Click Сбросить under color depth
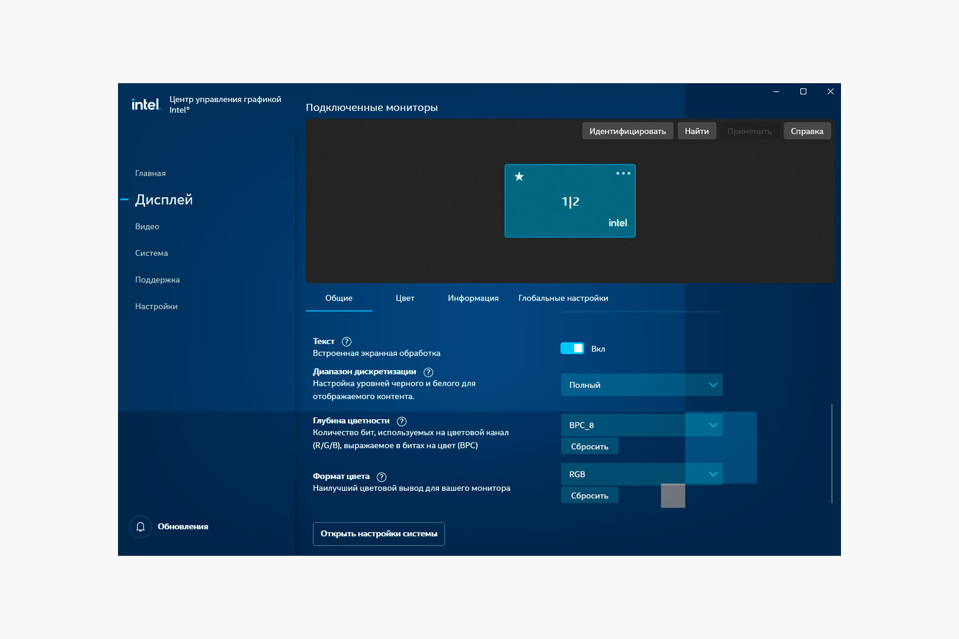The width and height of the screenshot is (959, 639). (x=590, y=446)
